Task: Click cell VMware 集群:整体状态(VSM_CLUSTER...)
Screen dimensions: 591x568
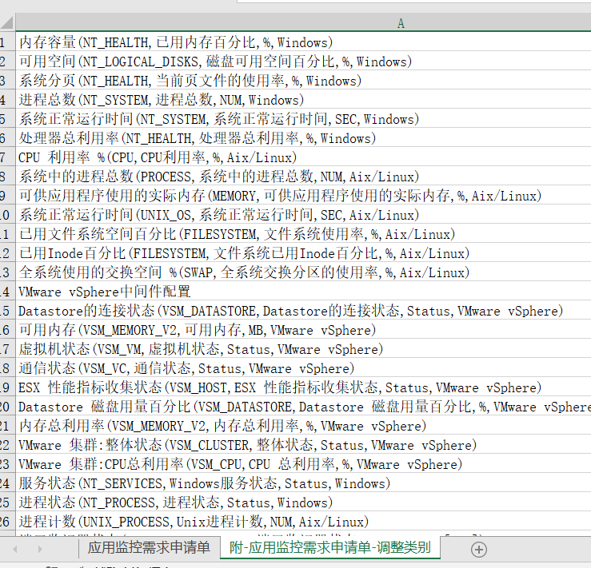Action: point(303,445)
